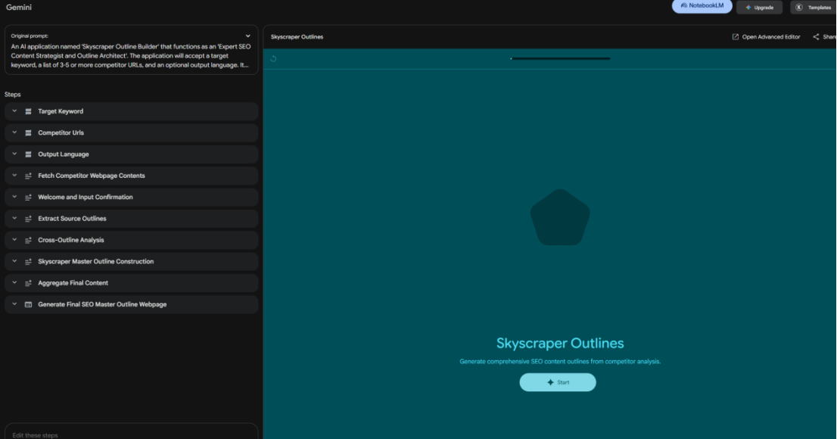Expand the Cross-Outline Analysis chevron
837x439 pixels.
[x=14, y=240]
